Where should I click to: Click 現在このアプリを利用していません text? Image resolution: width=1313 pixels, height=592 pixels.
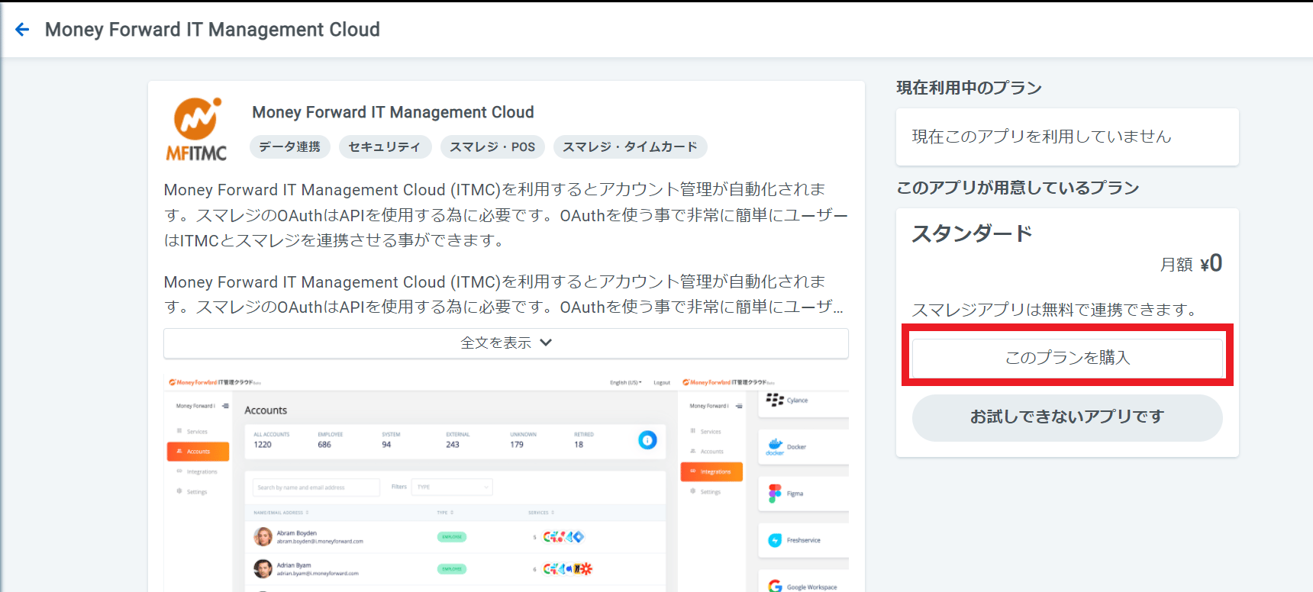click(x=1041, y=137)
